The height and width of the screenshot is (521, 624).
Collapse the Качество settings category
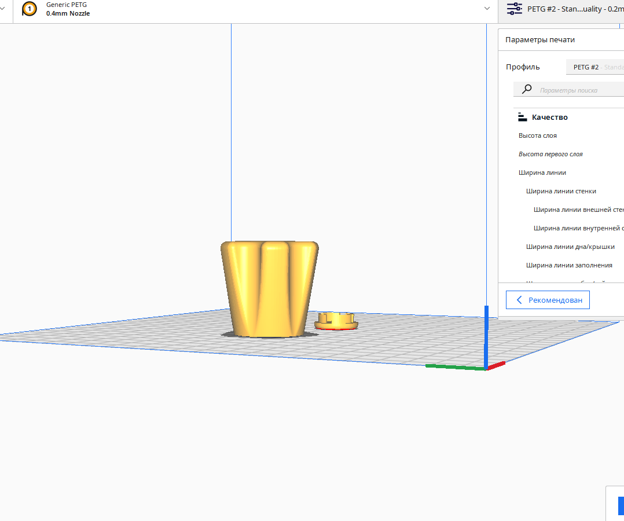pyautogui.click(x=549, y=117)
